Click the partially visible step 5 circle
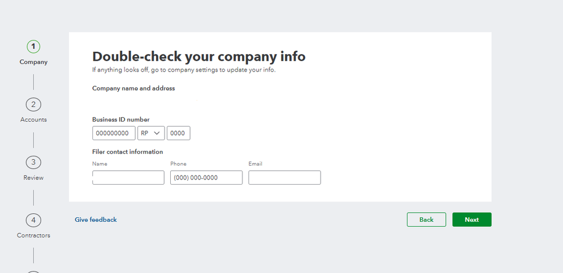 click(33, 271)
